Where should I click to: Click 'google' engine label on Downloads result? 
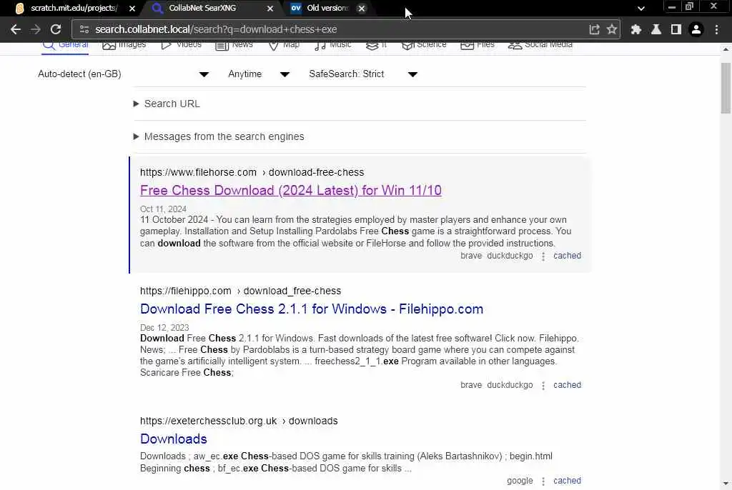tap(520, 481)
